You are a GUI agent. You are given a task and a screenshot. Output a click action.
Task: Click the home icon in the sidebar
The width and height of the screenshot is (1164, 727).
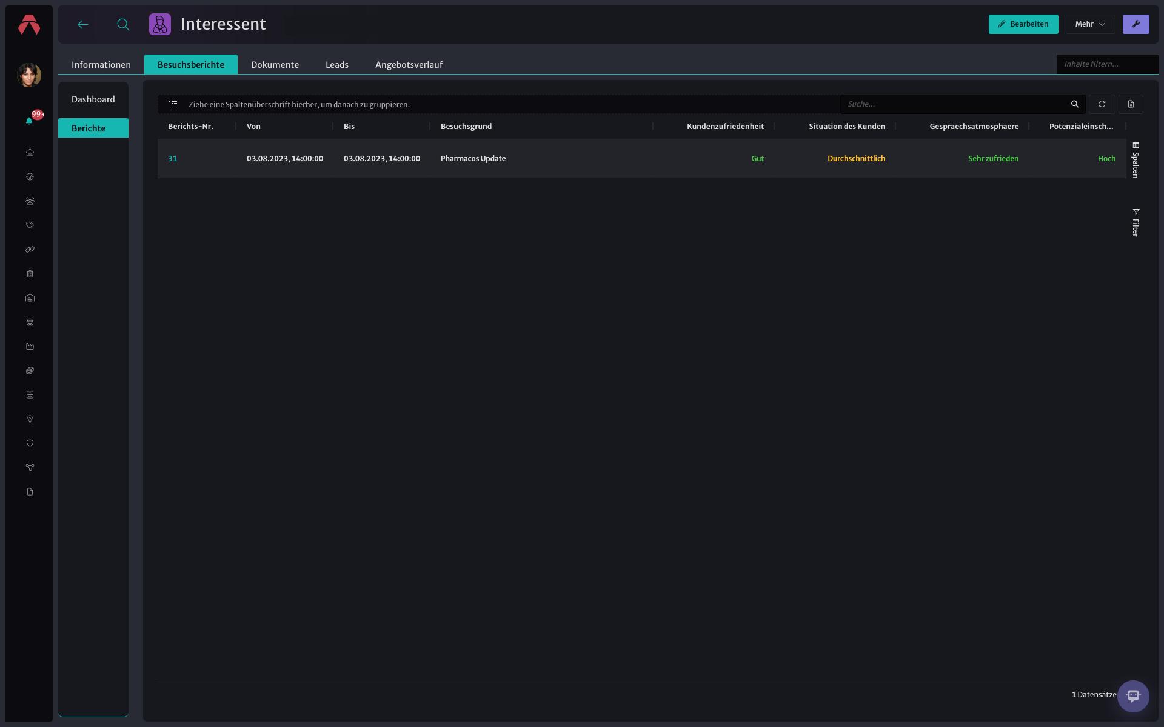[x=30, y=153]
